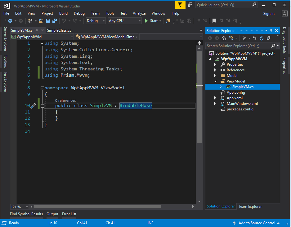Click the Visual Studio logo in title bar
The height and width of the screenshot is (227, 291).
point(7,6)
